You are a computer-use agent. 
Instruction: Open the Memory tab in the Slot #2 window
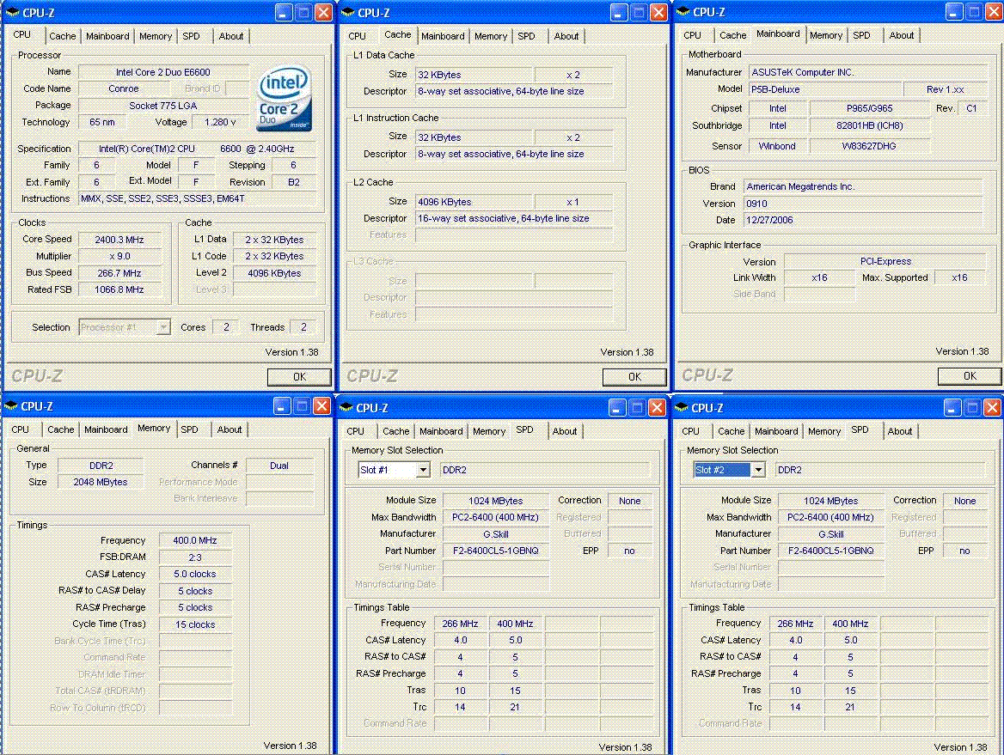coord(824,432)
